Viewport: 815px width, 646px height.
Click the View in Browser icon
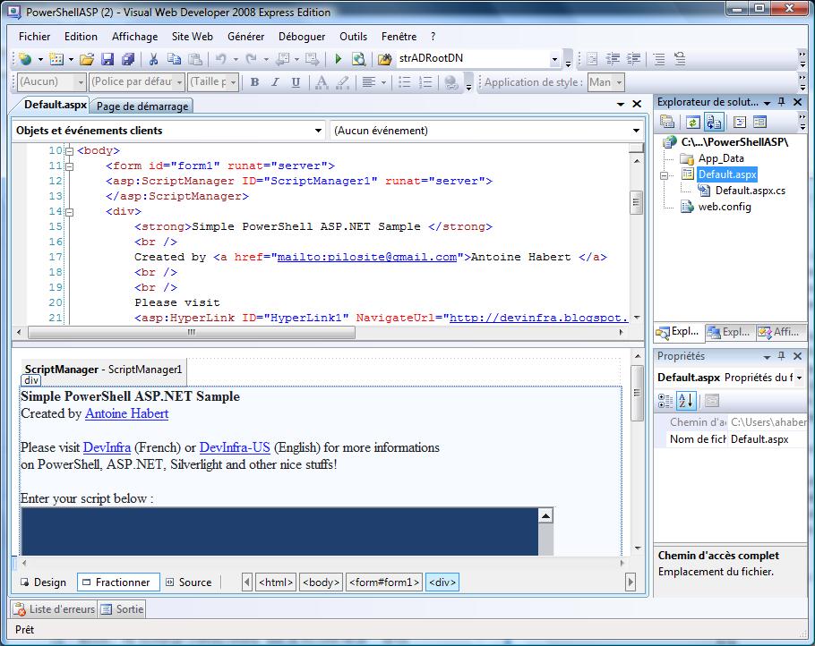(358, 59)
